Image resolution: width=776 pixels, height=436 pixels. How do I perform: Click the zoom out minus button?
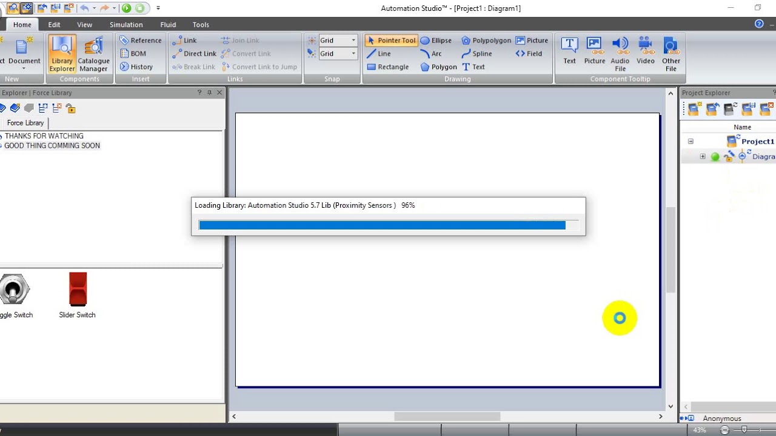tap(724, 430)
